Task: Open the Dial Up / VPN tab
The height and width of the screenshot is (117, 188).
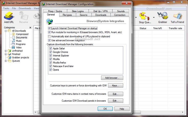Action: (x=100, y=11)
